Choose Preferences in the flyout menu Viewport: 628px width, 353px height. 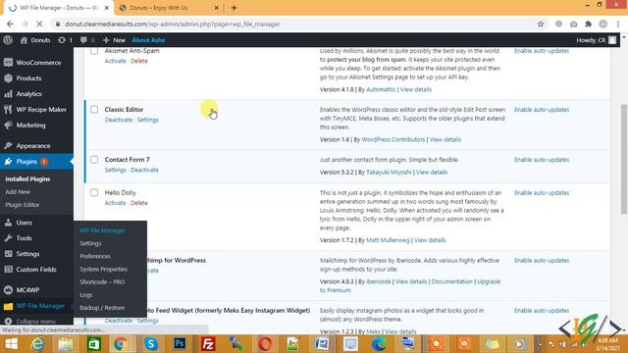click(x=95, y=256)
